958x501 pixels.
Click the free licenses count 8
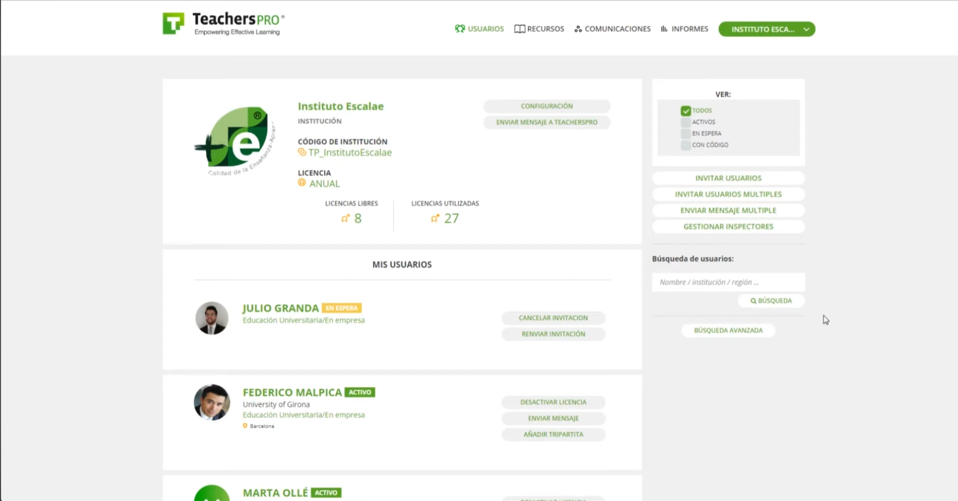(358, 218)
